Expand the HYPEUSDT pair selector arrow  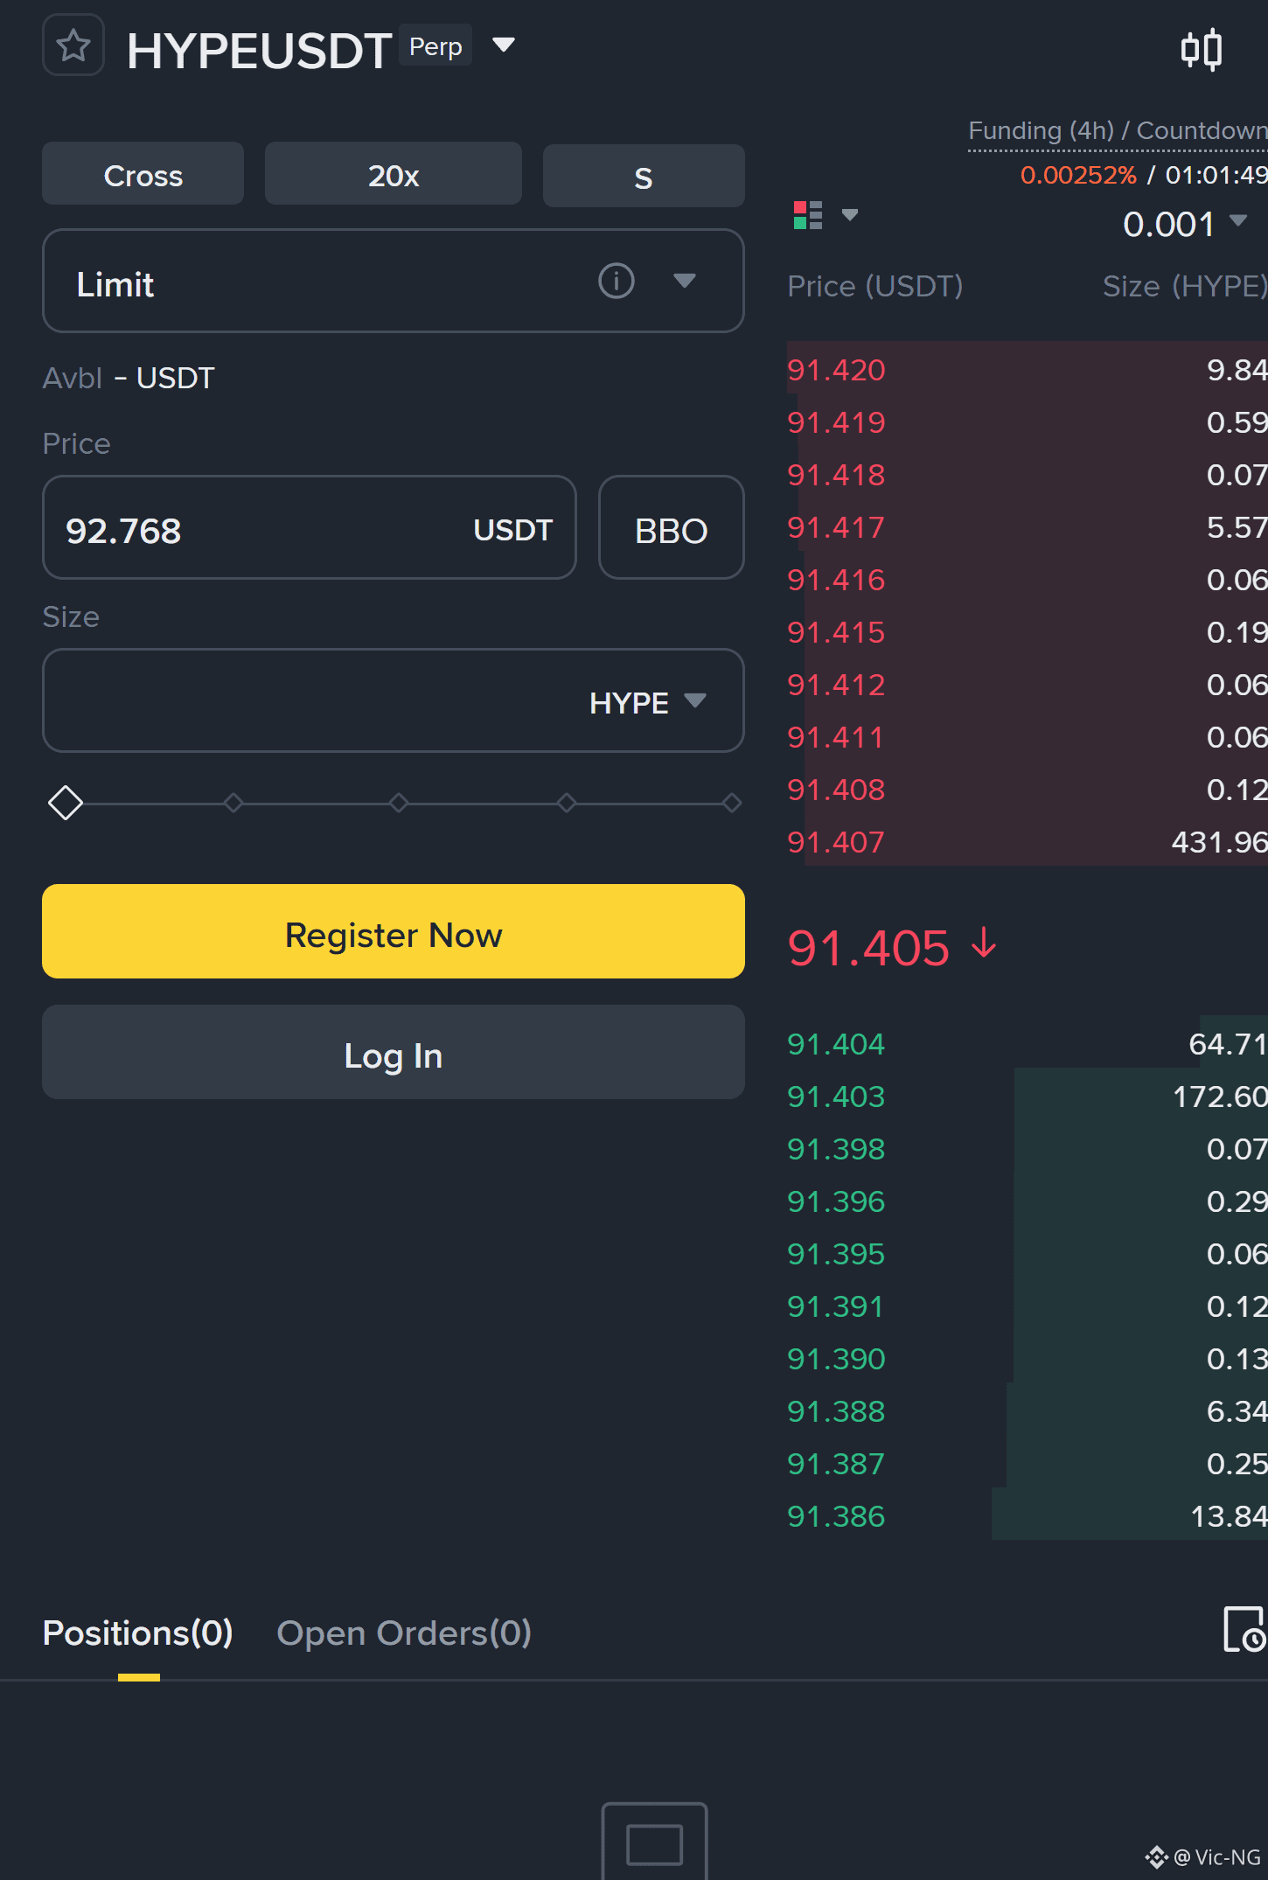click(x=504, y=45)
